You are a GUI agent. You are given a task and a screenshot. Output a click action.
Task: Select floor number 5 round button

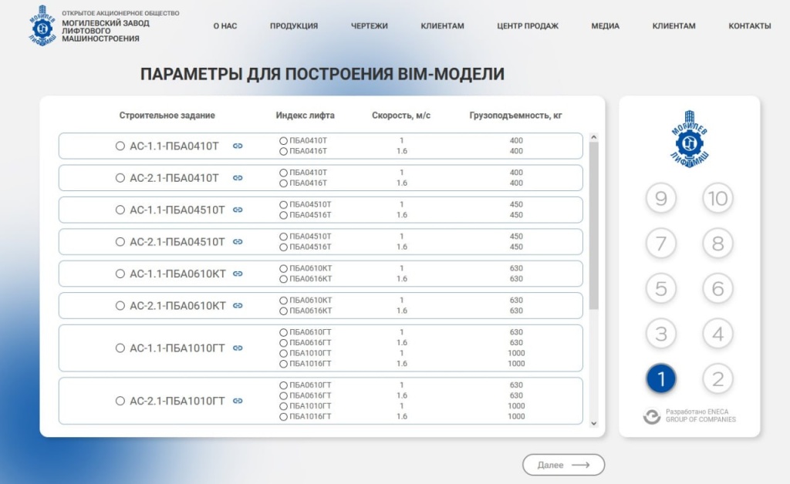click(660, 288)
